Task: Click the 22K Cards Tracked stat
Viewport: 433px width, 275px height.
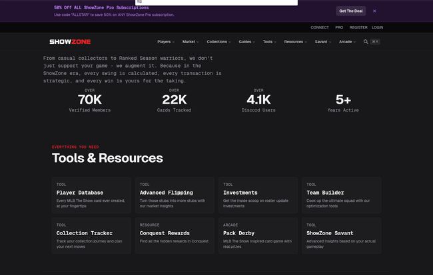Action: (175, 101)
